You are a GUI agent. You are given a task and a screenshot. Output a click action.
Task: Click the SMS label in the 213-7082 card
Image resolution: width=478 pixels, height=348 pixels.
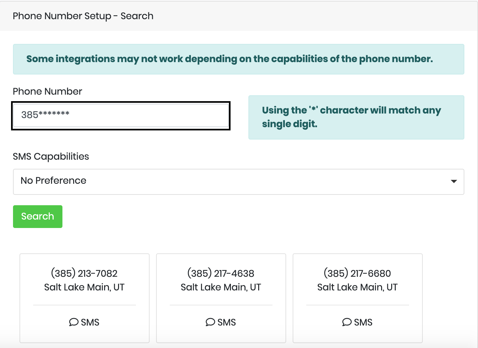(x=90, y=322)
